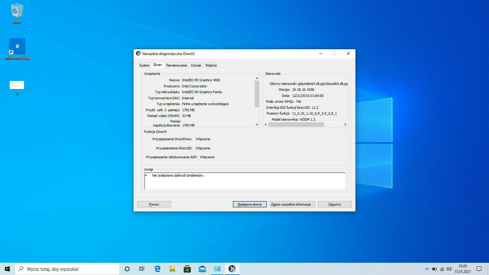The image size is (489, 275).
Task: Click the 'Interfejs DDI funkcji Direct3D: 11.2' line
Action: [292, 108]
